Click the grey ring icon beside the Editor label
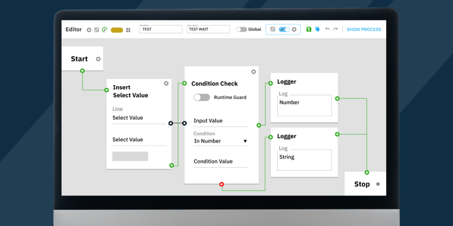This screenshot has height=226, width=453. (89, 30)
